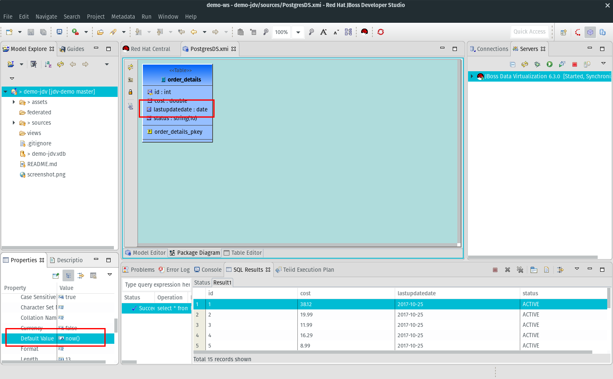This screenshot has height=379, width=613.
Task: Select order_details_pkey in table diagram
Action: (175, 132)
